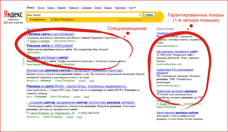
Task: Open 'Адрес и телефон' under the first ad
Action: (40, 41)
